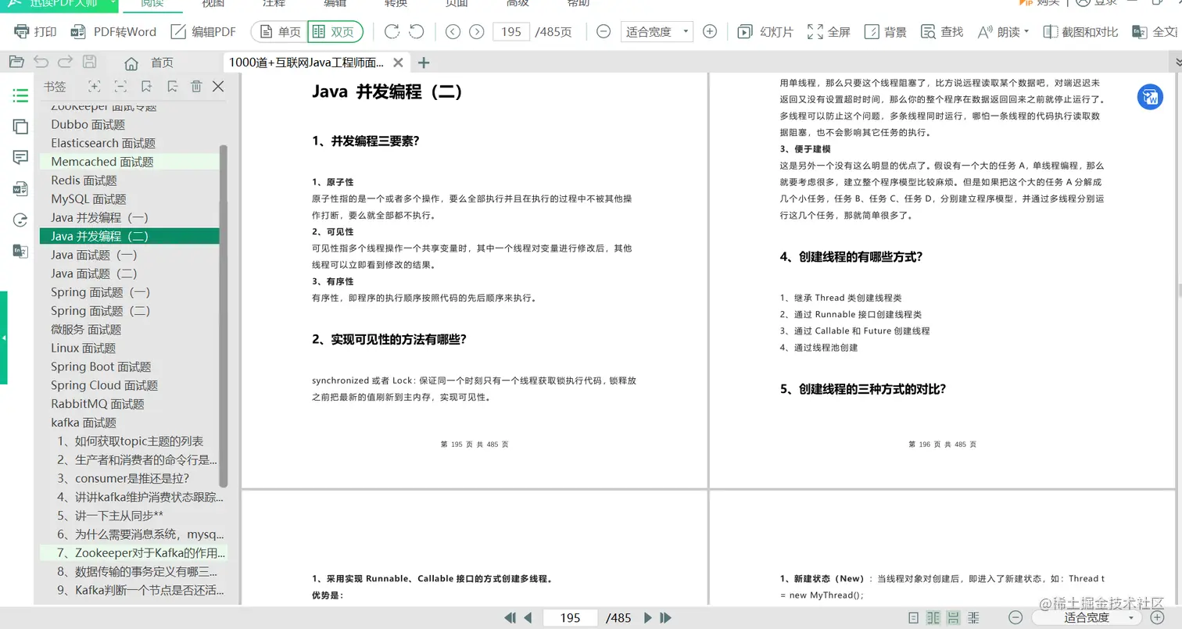Viewport: 1182px width, 629px height.
Task: Start the slideshow (幻灯片) mode
Action: (x=765, y=32)
